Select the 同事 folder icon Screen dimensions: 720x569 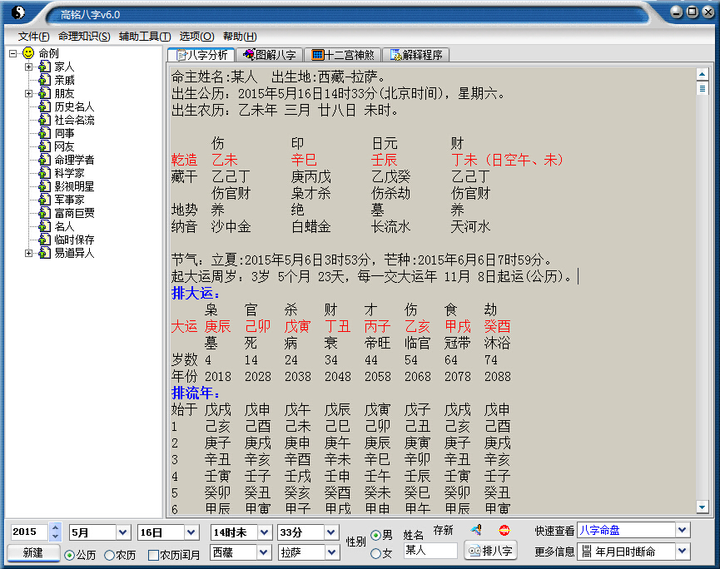click(x=44, y=134)
